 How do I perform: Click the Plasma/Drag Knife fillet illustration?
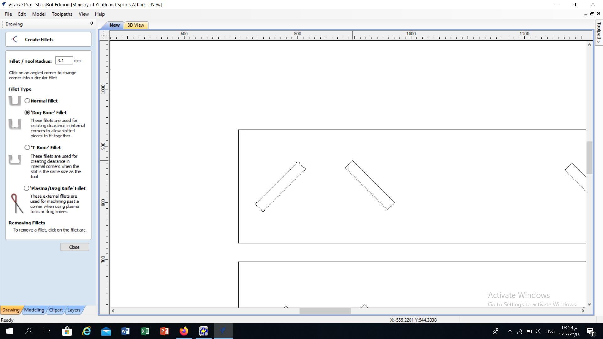17,203
